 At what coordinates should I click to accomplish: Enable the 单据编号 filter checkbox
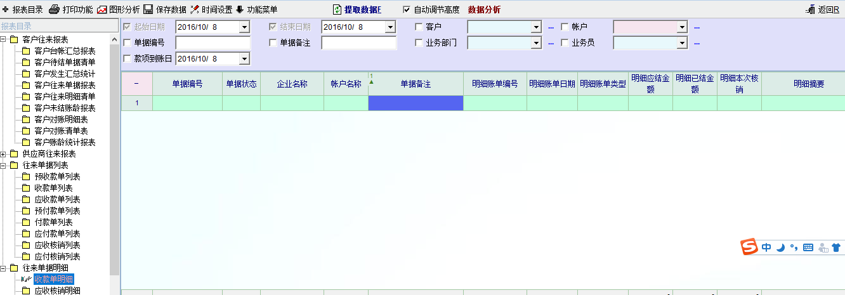coord(127,43)
